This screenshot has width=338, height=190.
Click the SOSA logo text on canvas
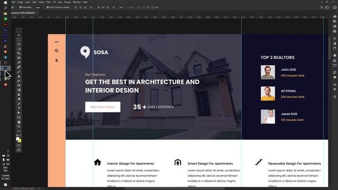pyautogui.click(x=101, y=52)
